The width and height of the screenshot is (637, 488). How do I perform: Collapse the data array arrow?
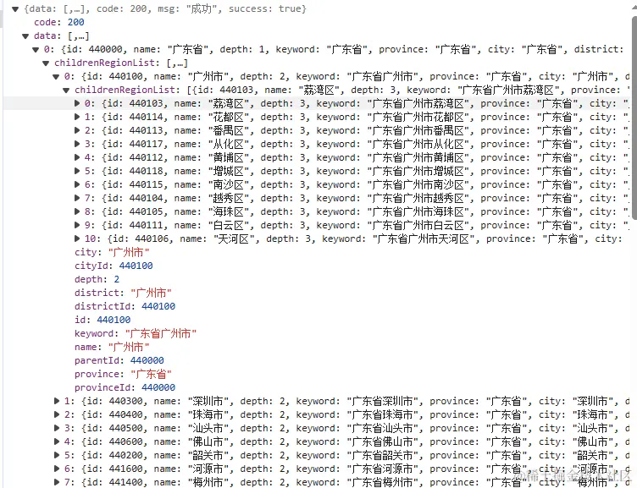(x=25, y=36)
